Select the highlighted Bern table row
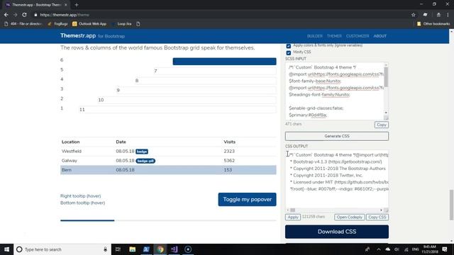Viewport: 454px width, 255px height. (168, 170)
